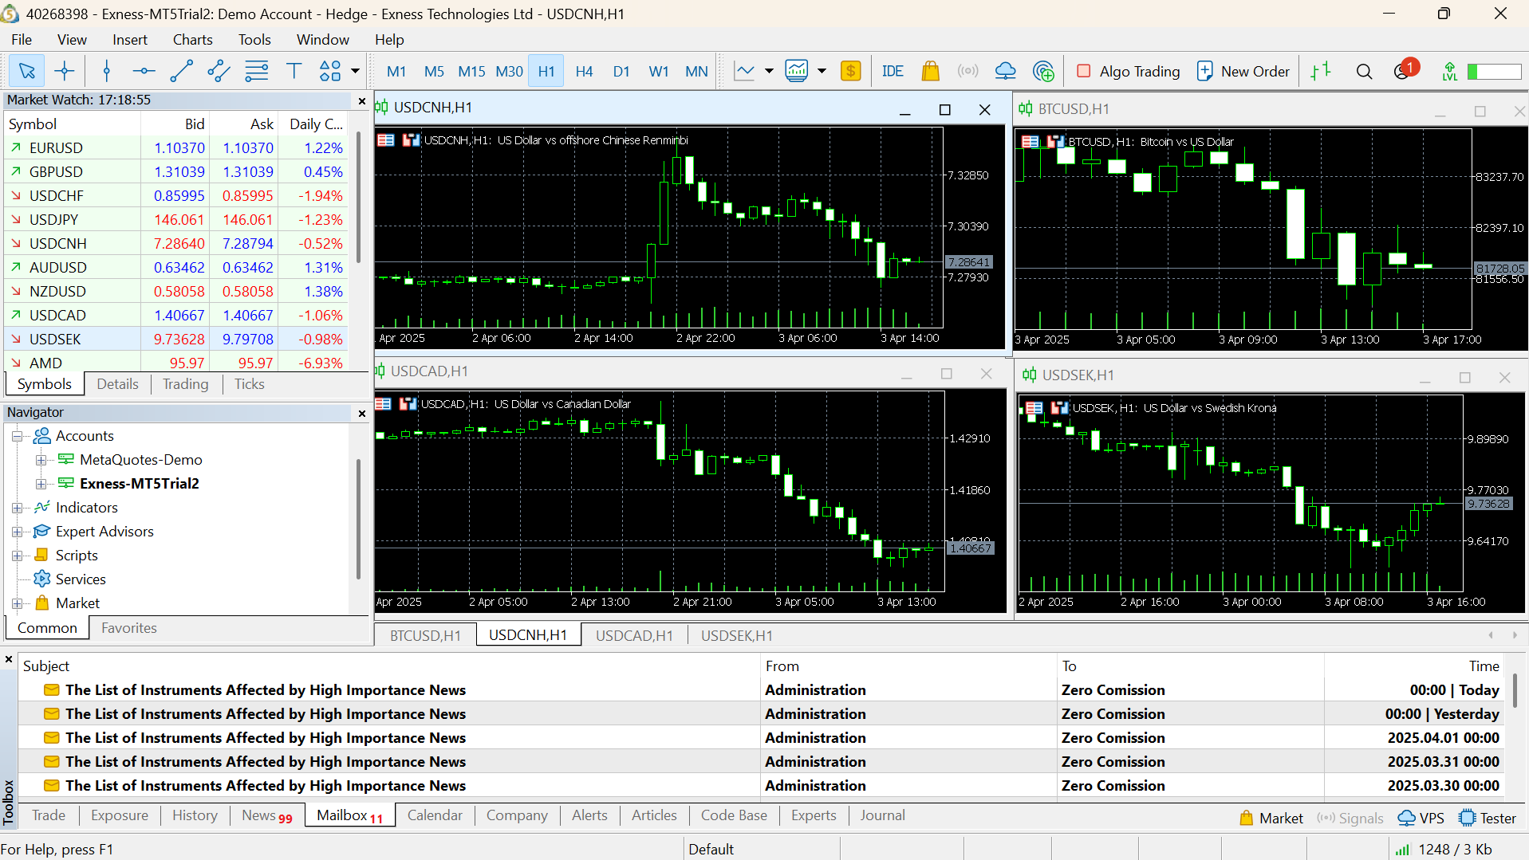Select Services in Navigator
This screenshot has width=1529, height=860.
(80, 579)
